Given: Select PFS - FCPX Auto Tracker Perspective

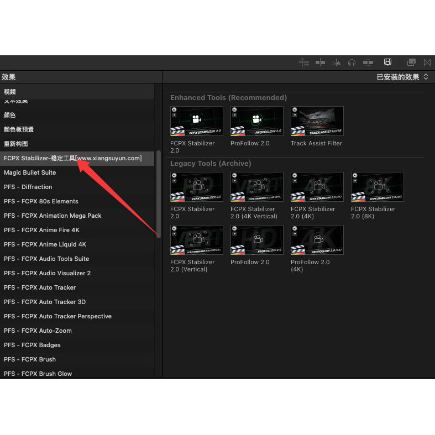Looking at the screenshot, I should [x=77, y=317].
